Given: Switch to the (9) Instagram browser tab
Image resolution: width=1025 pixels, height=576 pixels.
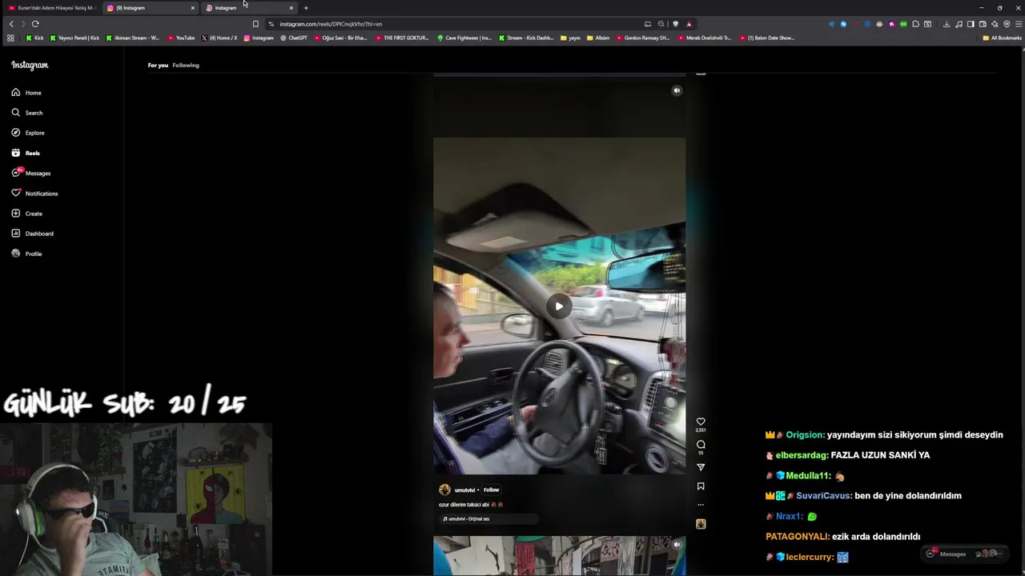Looking at the screenshot, I should (x=149, y=8).
